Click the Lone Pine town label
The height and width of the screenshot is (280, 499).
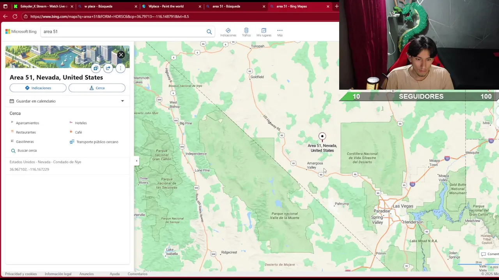pos(202,170)
